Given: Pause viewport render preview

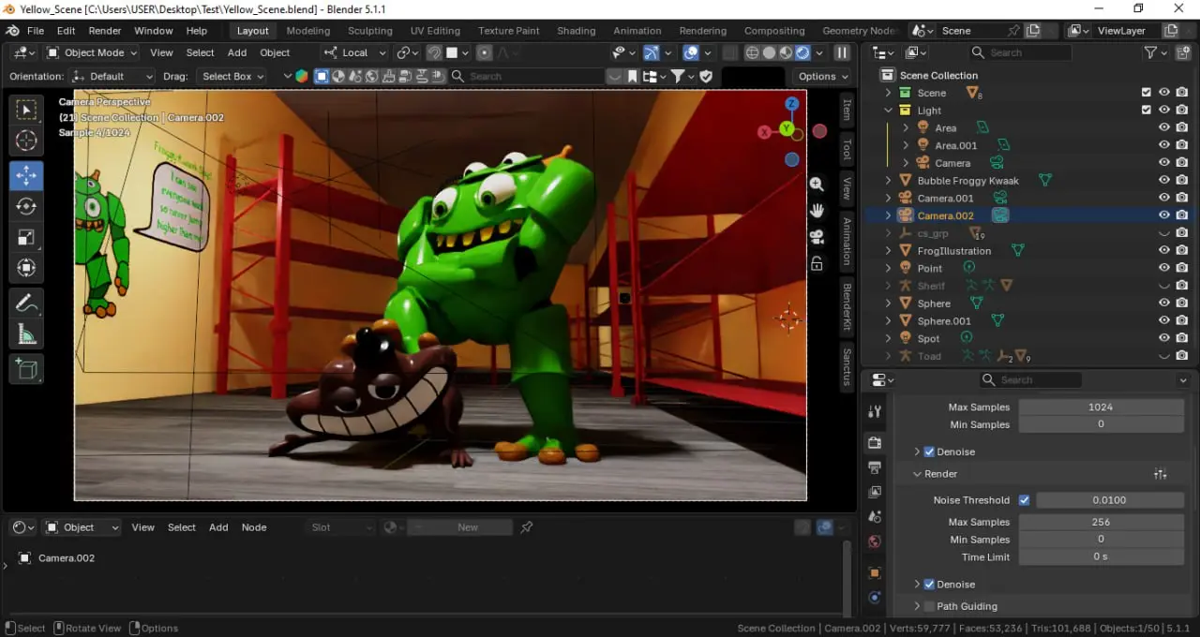Looking at the screenshot, I should [842, 52].
